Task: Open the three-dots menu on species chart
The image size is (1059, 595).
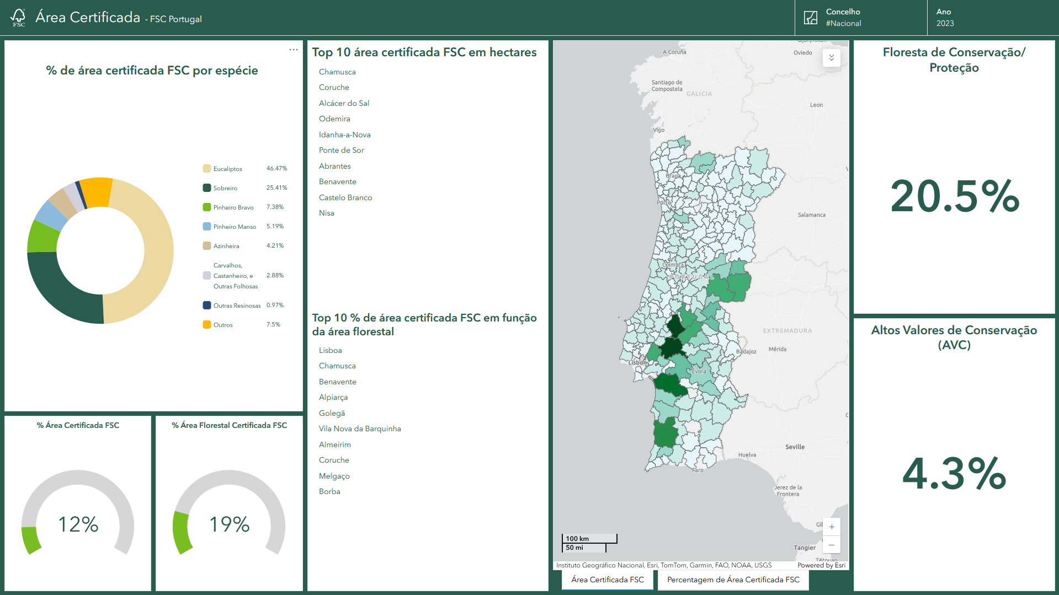Action: pyautogui.click(x=293, y=50)
